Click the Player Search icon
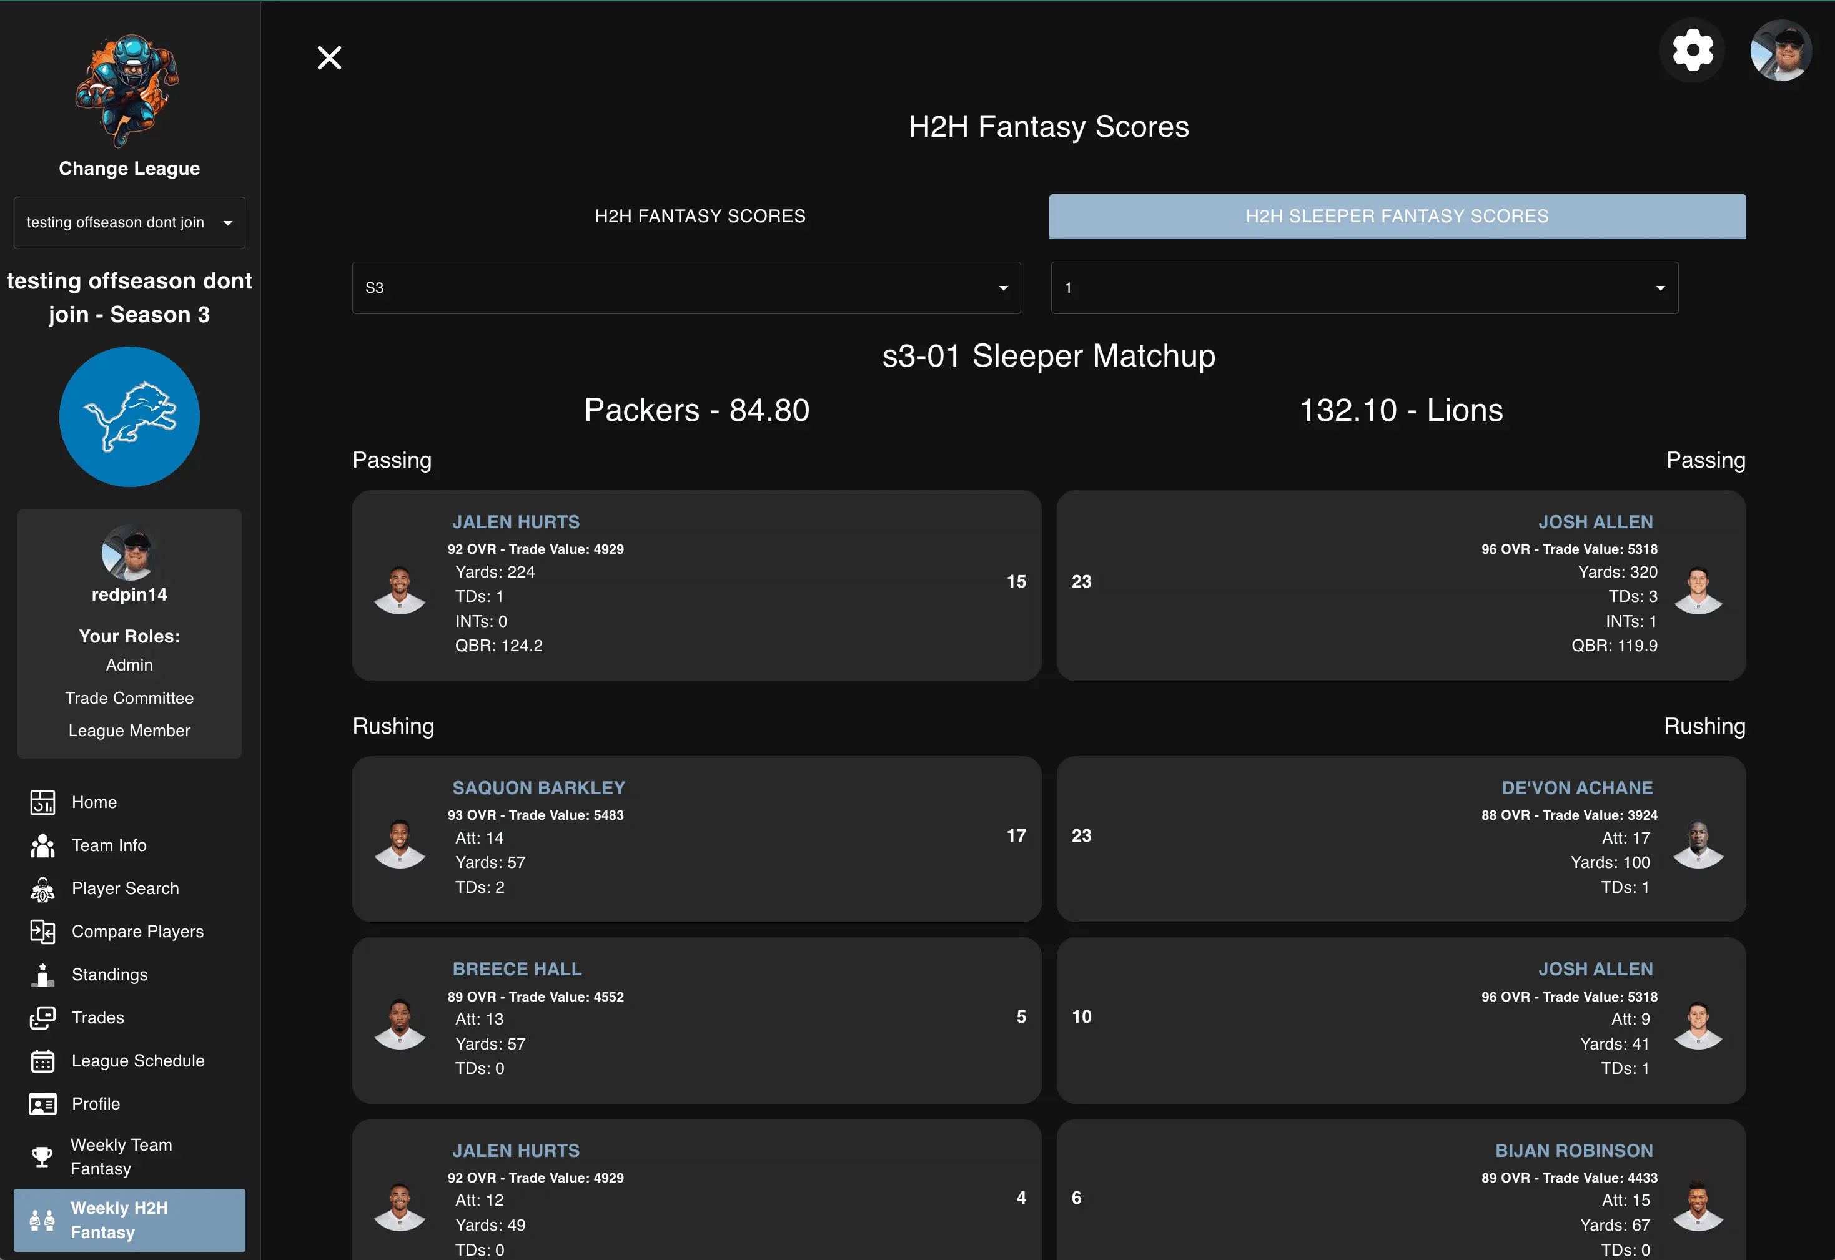The height and width of the screenshot is (1260, 1835). tap(42, 889)
